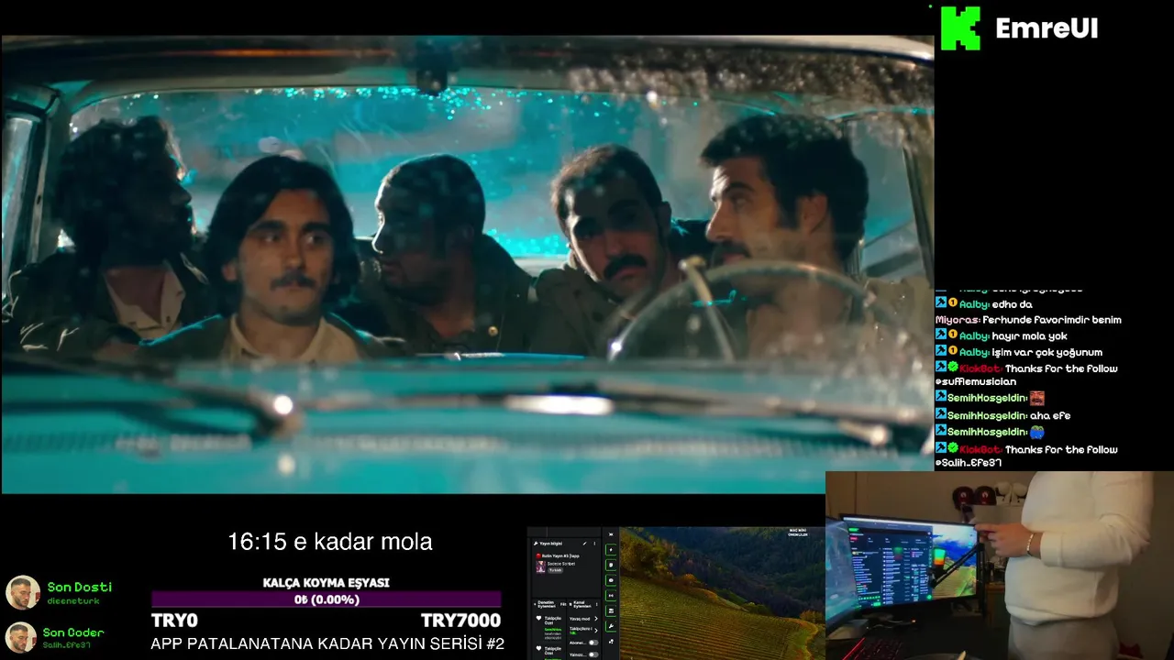
Task: Click the blue frog emote from SemihHosgeldin
Action: [x=1037, y=432]
